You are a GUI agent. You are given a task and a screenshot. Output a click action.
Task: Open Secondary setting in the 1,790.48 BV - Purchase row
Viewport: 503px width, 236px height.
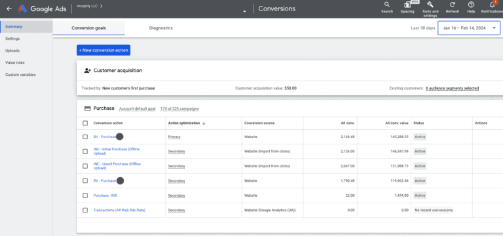(x=176, y=180)
